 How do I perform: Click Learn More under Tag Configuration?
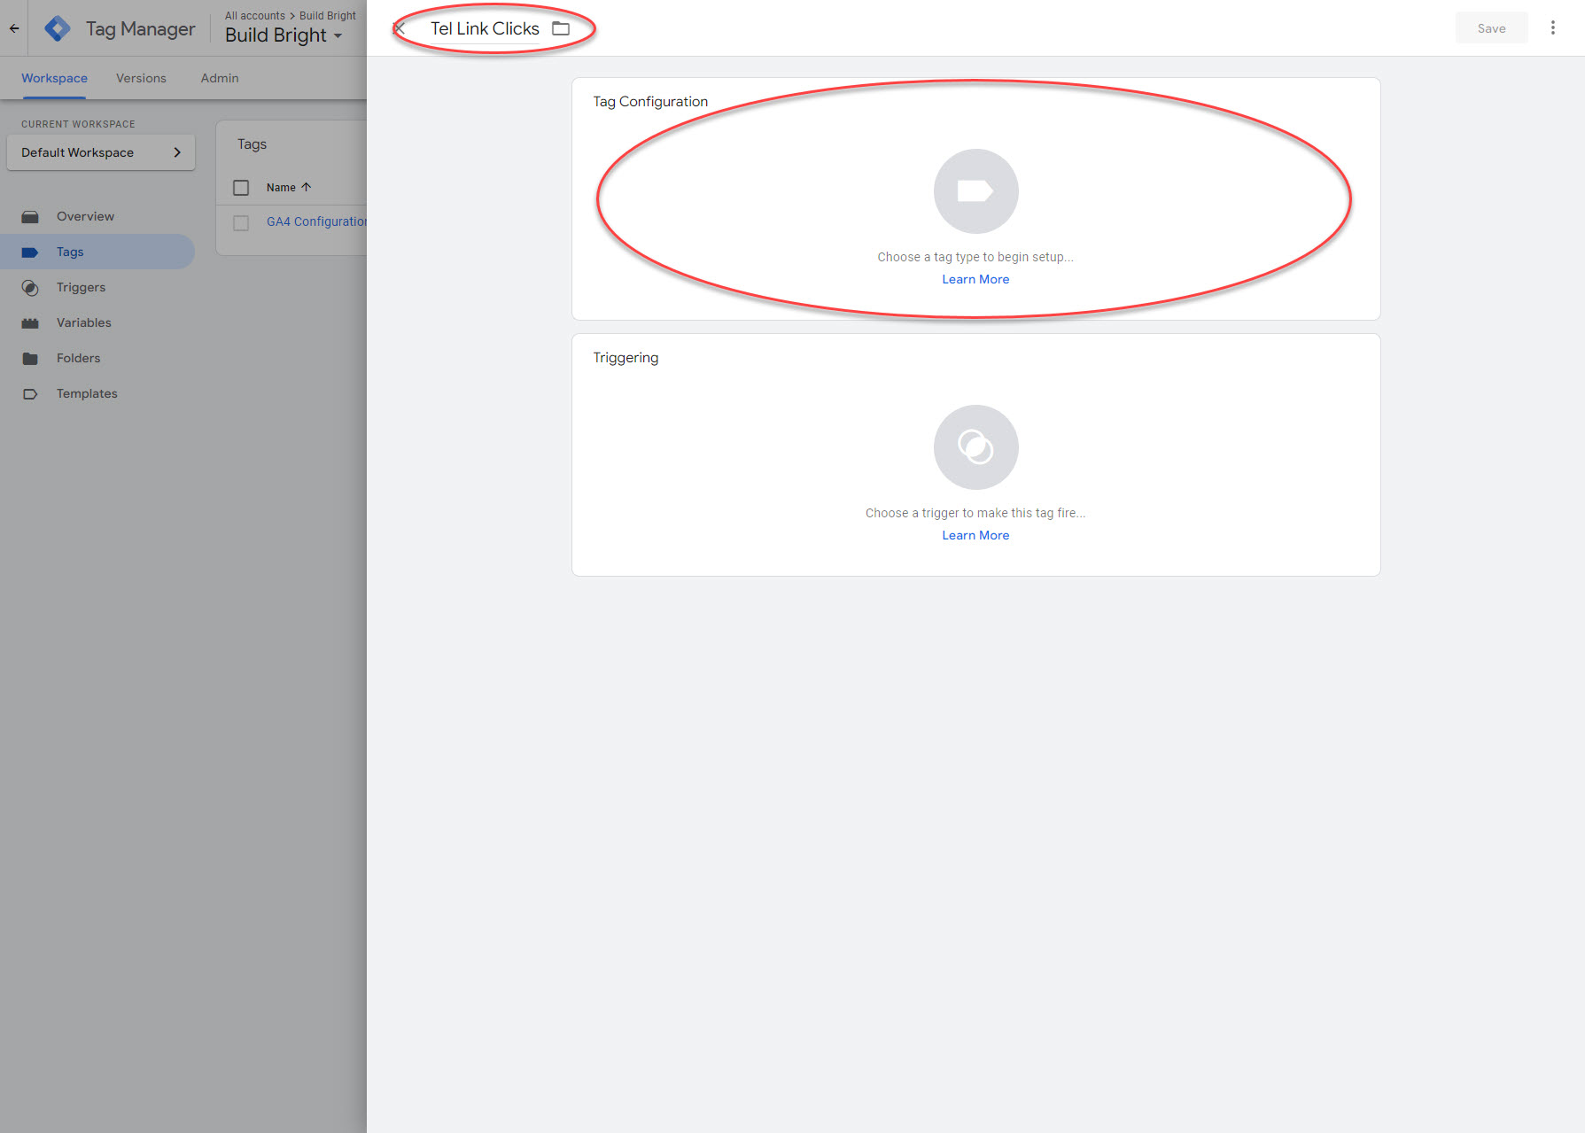point(975,279)
